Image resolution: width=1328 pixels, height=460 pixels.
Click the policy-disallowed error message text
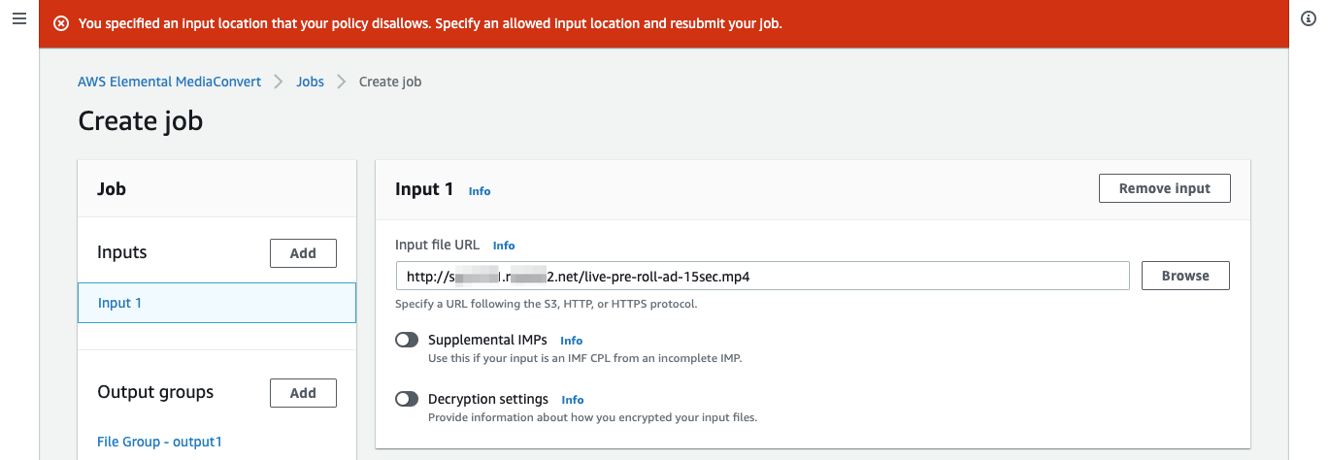click(430, 23)
